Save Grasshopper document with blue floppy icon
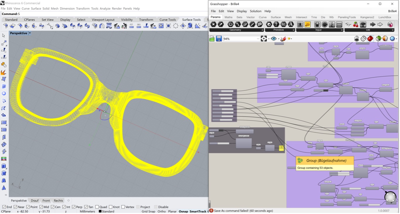 (219, 39)
